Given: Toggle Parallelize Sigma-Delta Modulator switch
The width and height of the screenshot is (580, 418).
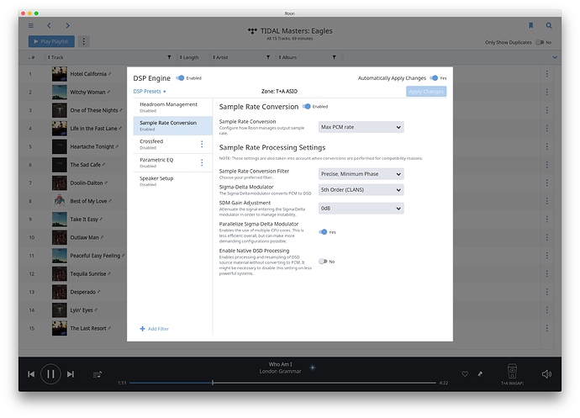Looking at the screenshot, I should tap(323, 232).
